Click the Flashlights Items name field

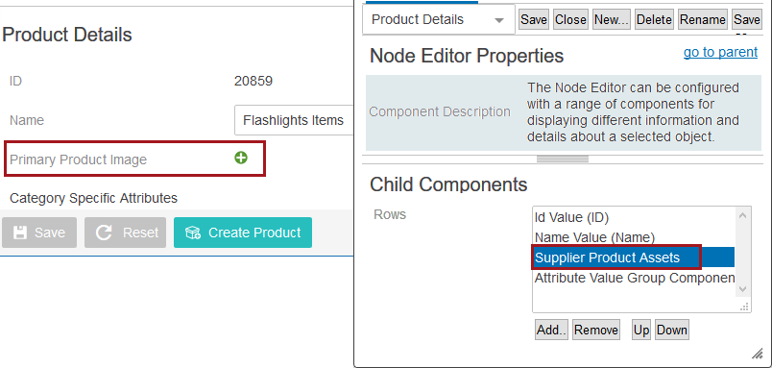point(294,120)
